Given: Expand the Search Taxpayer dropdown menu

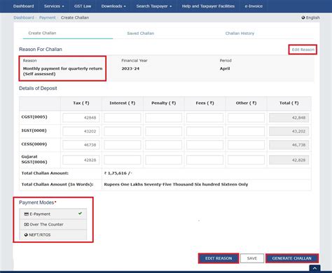Looking at the screenshot, I should pos(154,6).
